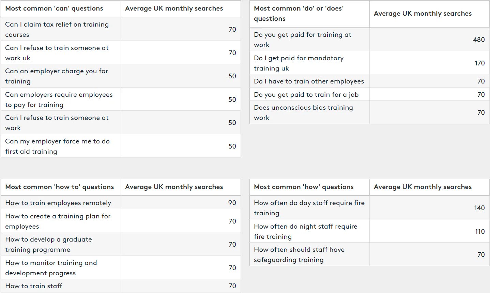Click 'Do you get paid for training at work'
The image size is (490, 293).
(x=303, y=40)
